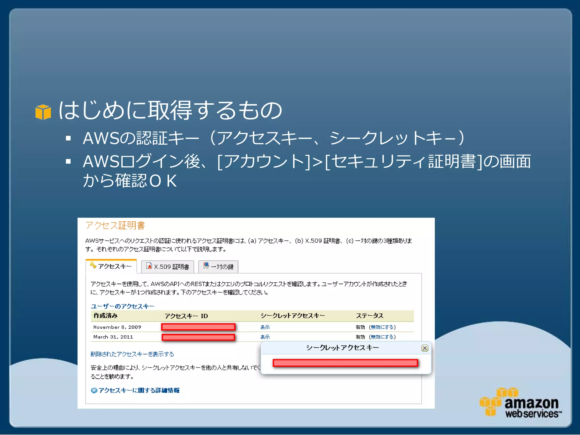Image resolution: width=580 pixels, height=435 pixels.
Task: Show secret key for the March 31, 2011 row
Action: [x=265, y=337]
